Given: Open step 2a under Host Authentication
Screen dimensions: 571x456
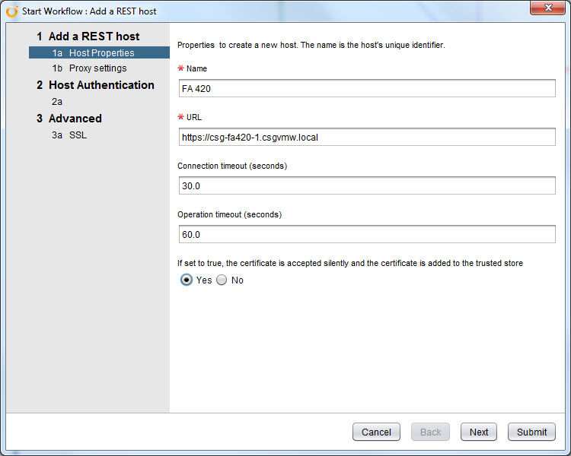Looking at the screenshot, I should tap(57, 101).
